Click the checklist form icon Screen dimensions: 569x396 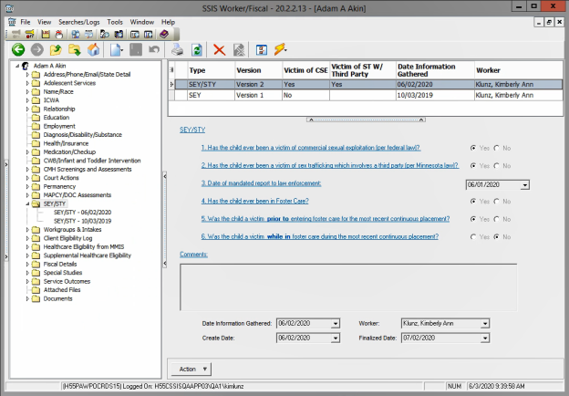[x=262, y=49]
